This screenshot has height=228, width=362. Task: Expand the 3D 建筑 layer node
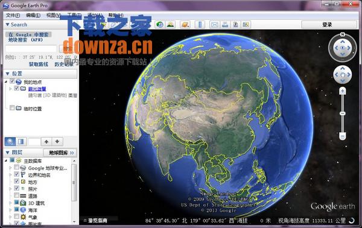coord(10,203)
